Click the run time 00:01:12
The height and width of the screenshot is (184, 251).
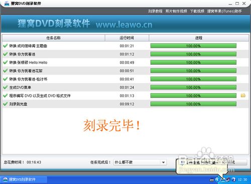click(127, 54)
